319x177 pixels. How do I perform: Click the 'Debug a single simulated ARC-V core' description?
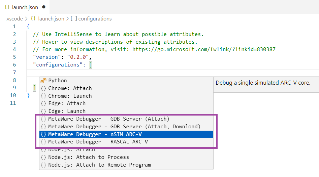(263, 83)
